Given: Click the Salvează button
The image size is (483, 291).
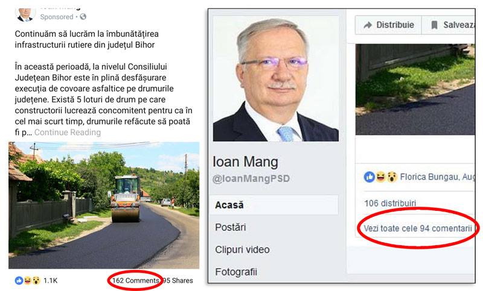Looking at the screenshot, I should click(448, 25).
